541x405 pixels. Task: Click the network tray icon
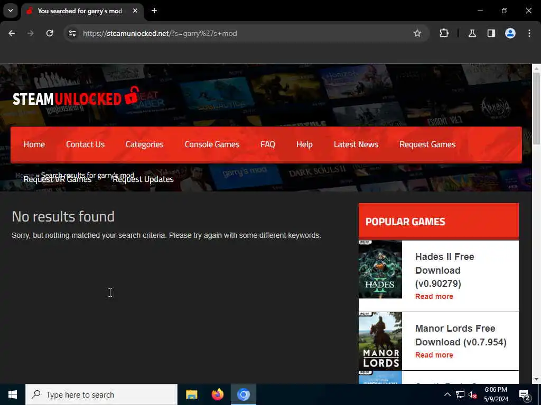[x=460, y=394]
